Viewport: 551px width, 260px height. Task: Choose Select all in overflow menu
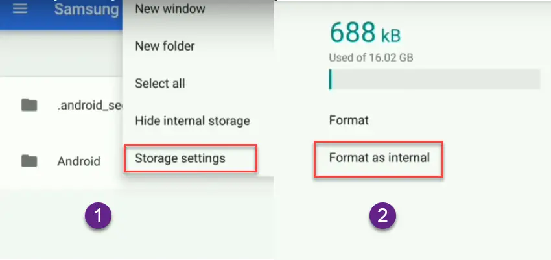160,84
